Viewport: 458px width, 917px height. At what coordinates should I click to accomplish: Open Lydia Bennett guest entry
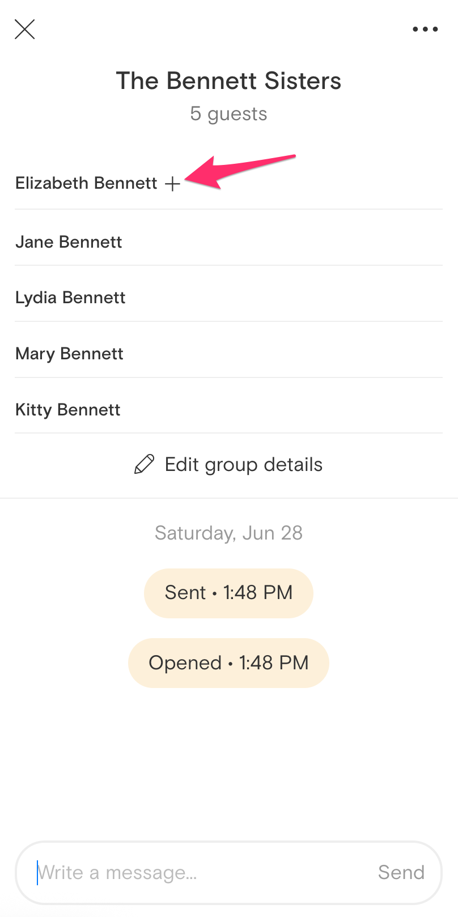click(x=228, y=298)
